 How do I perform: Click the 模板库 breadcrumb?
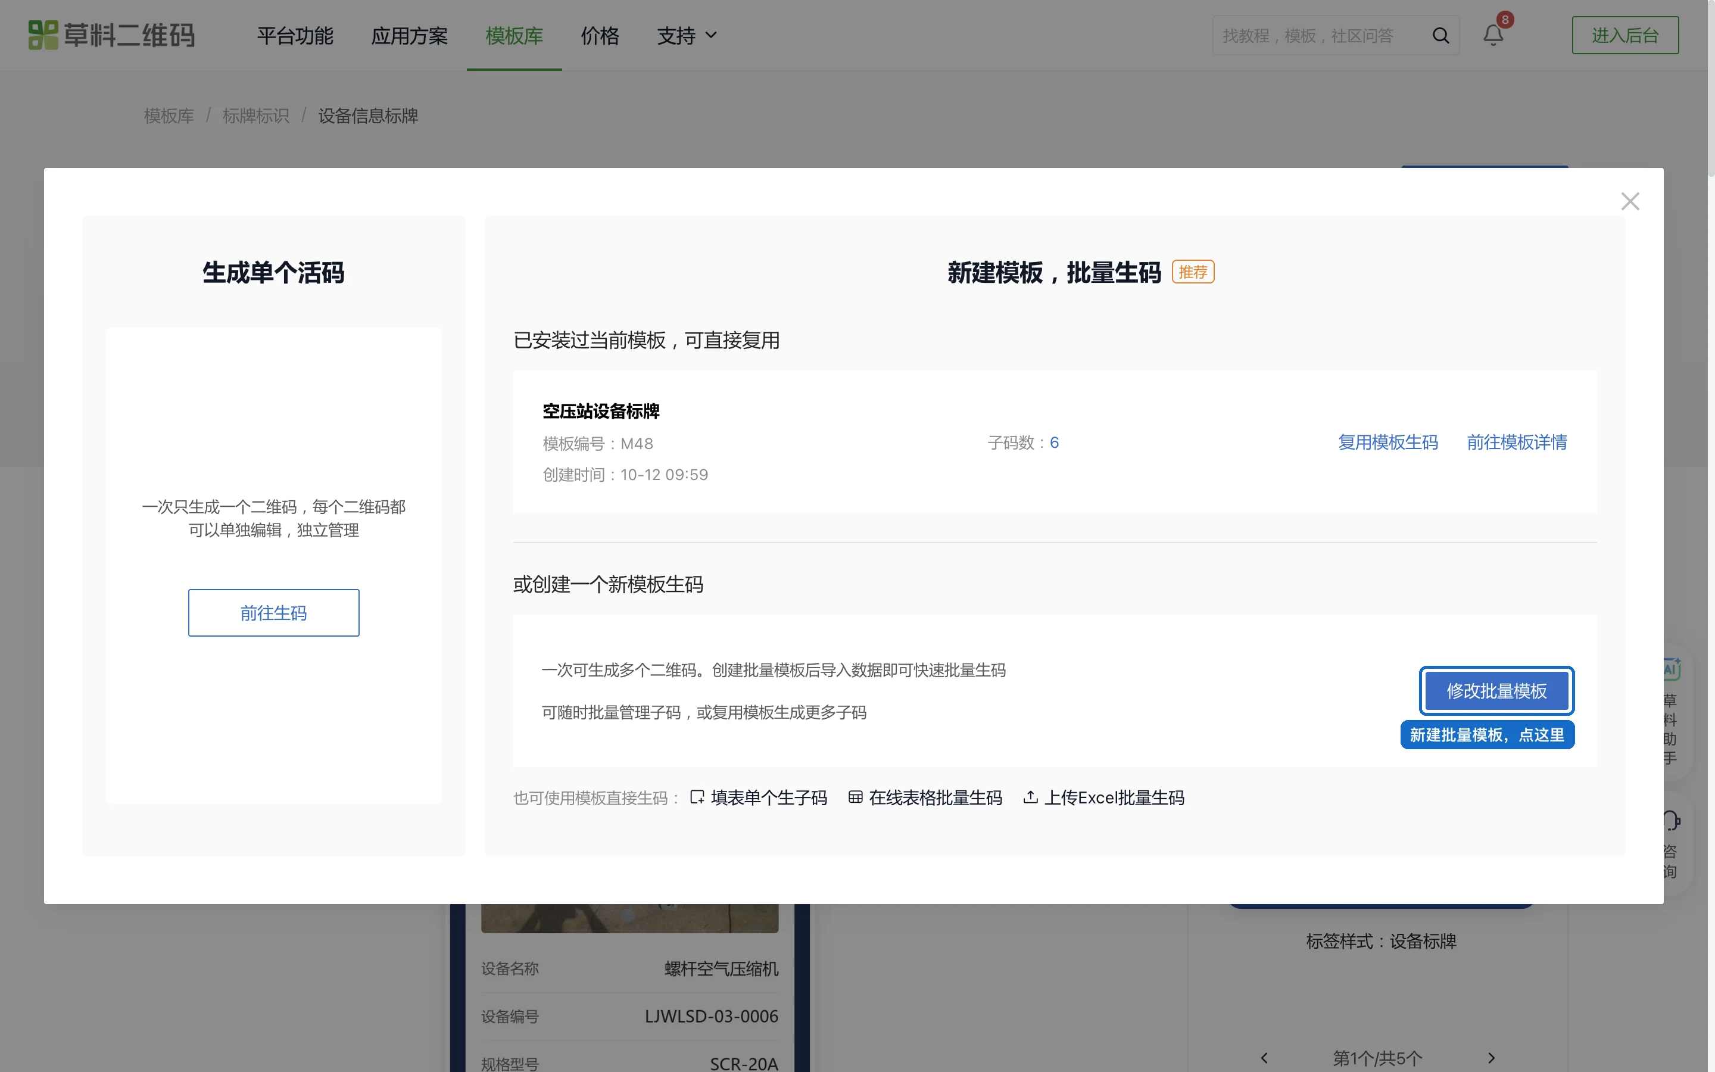click(x=169, y=116)
